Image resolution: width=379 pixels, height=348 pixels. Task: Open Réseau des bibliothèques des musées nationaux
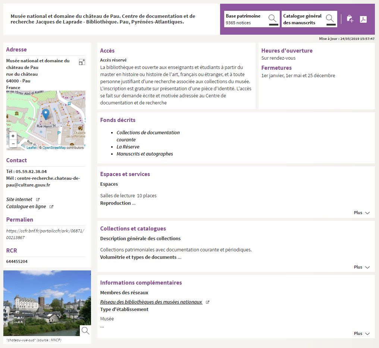tap(151, 302)
